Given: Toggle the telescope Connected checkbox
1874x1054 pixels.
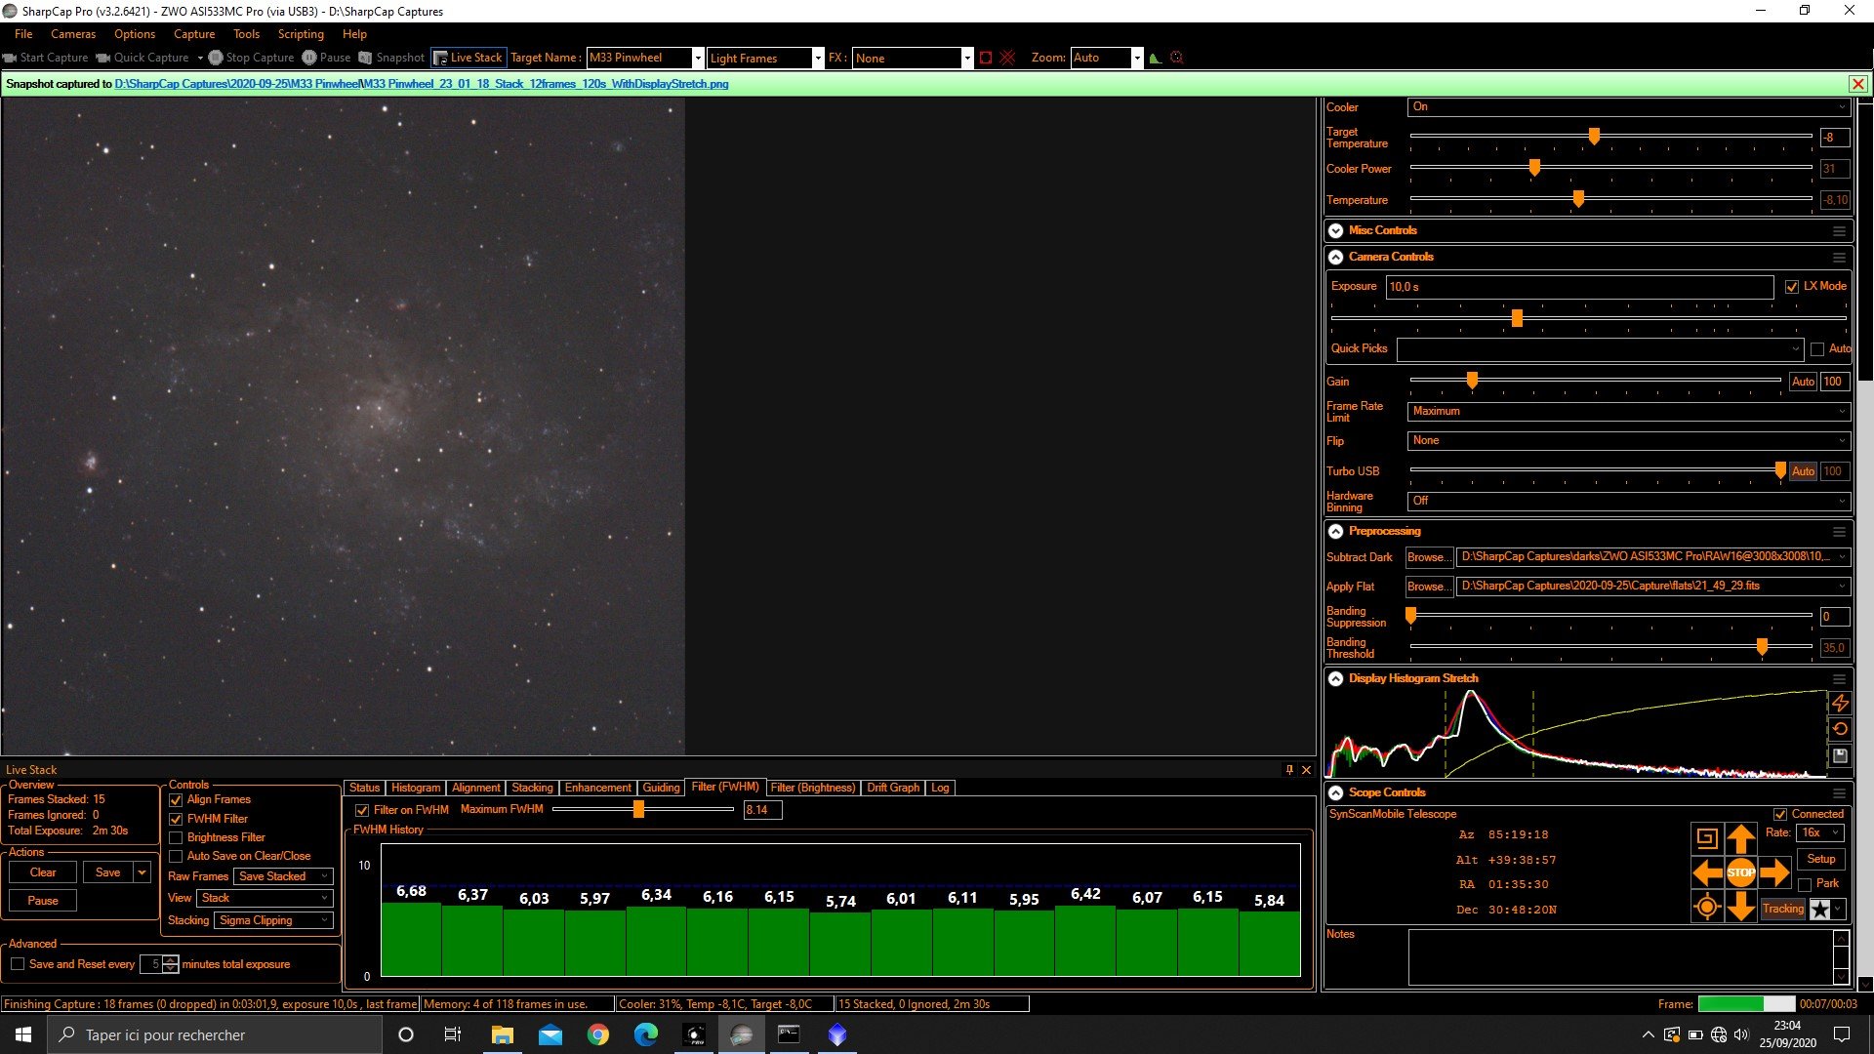Looking at the screenshot, I should [x=1780, y=815].
